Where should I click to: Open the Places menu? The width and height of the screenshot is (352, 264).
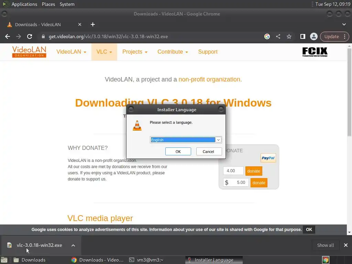point(48,4)
